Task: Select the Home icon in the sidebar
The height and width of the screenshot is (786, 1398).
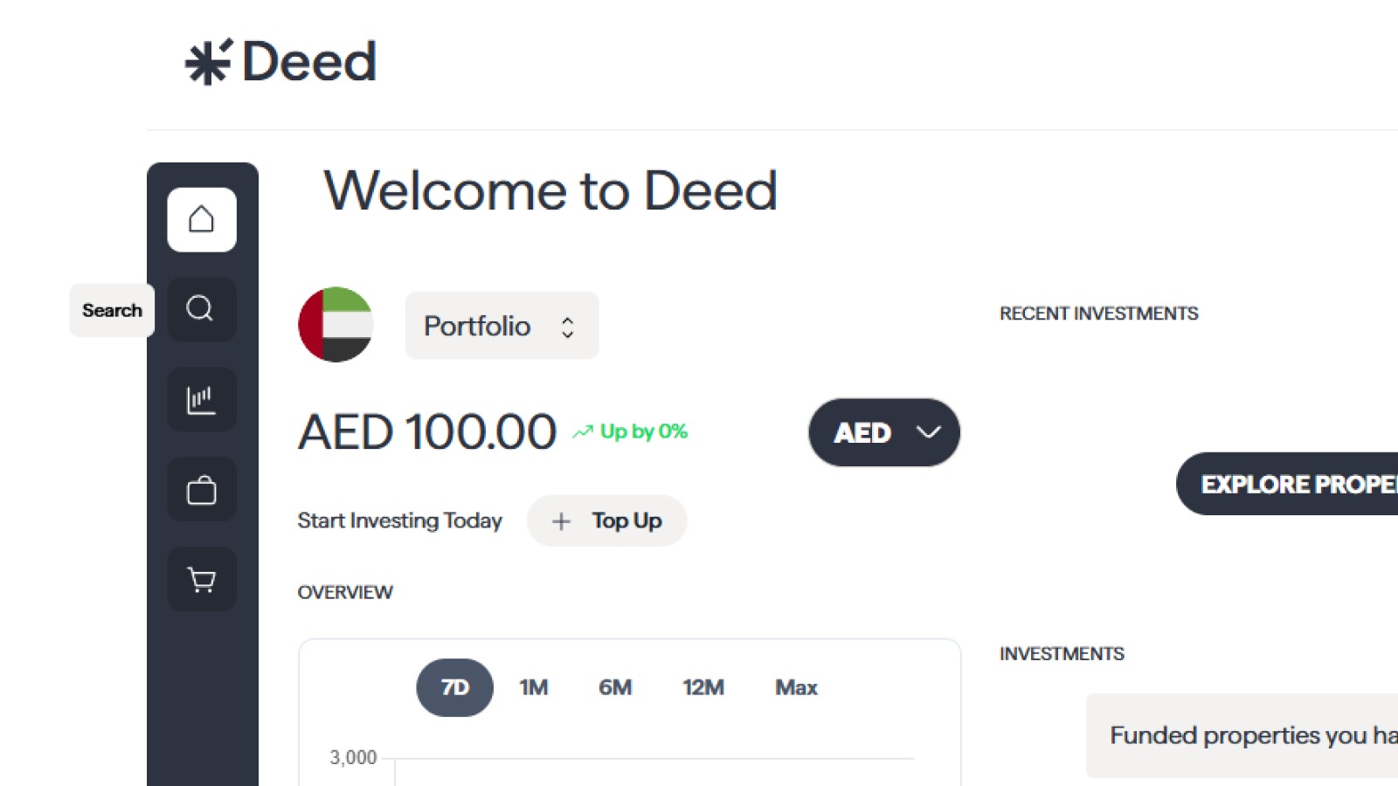Action: coord(202,219)
